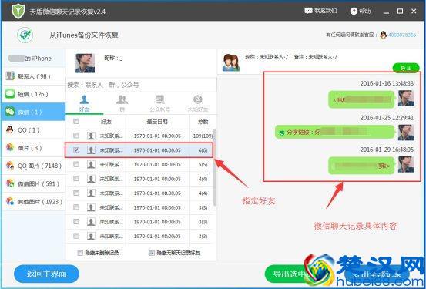Image resolution: width=426 pixels, height=289 pixels.
Task: Maximize the window
Action: (x=400, y=11)
